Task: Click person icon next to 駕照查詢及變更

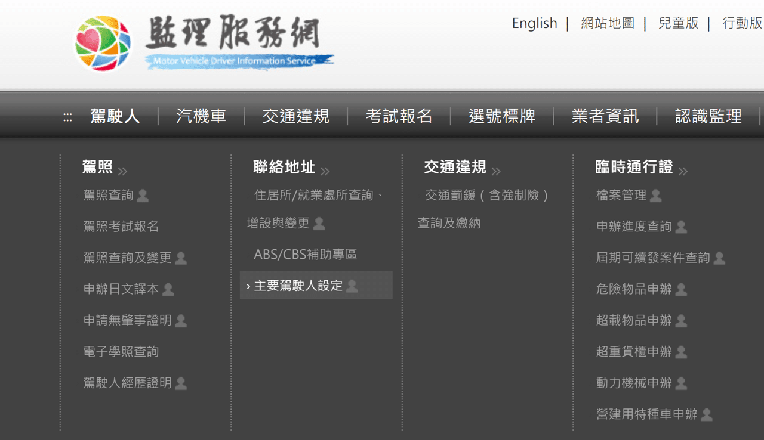Action: (181, 258)
